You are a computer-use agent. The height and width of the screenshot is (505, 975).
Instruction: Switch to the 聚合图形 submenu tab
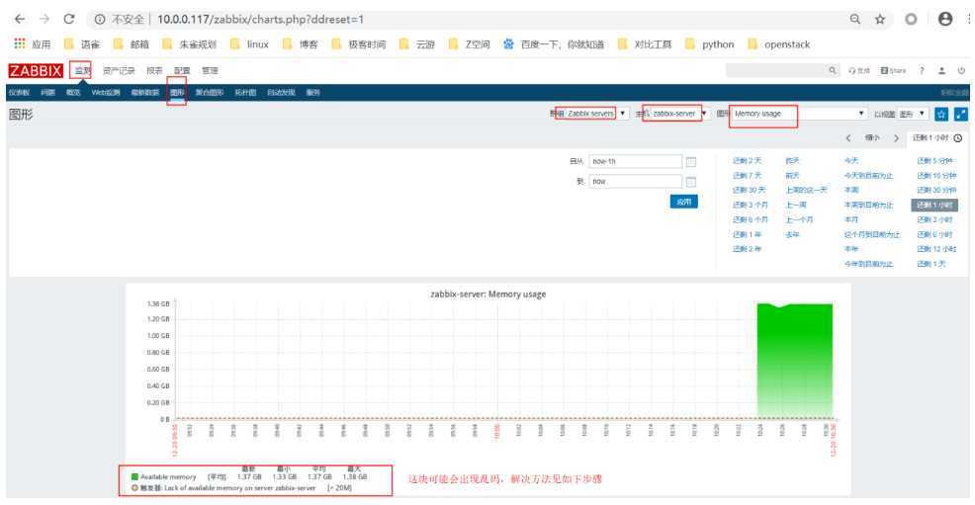click(209, 93)
